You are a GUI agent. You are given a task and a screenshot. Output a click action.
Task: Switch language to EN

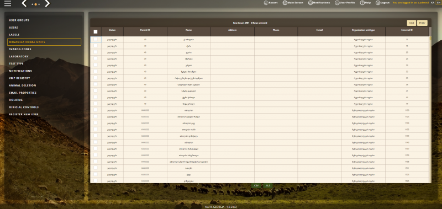438,3
